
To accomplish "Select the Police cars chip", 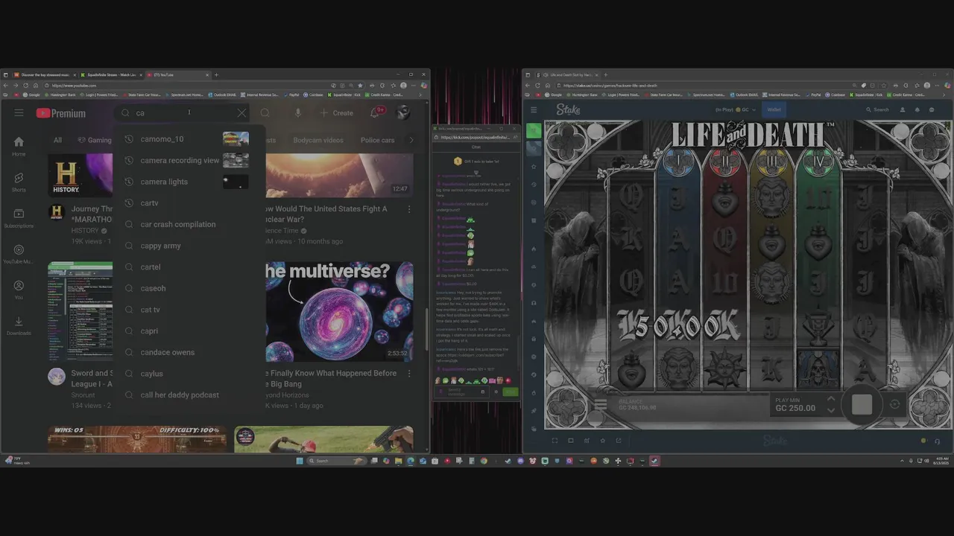I will click(378, 140).
